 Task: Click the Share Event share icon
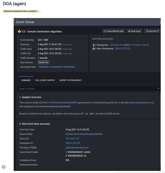click(129, 31)
